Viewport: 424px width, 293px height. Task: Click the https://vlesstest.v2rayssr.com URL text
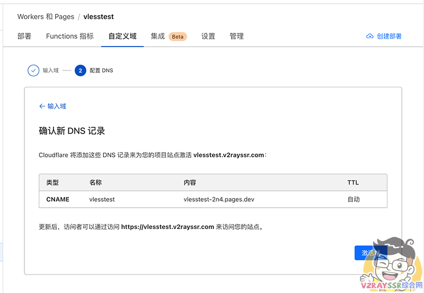(167, 227)
